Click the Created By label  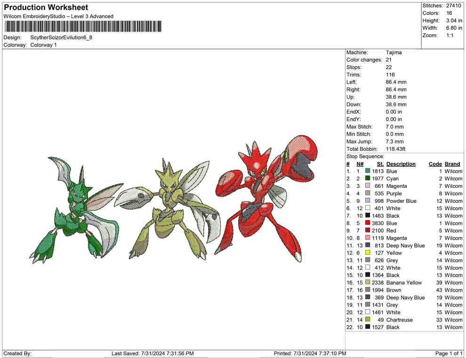point(17,354)
